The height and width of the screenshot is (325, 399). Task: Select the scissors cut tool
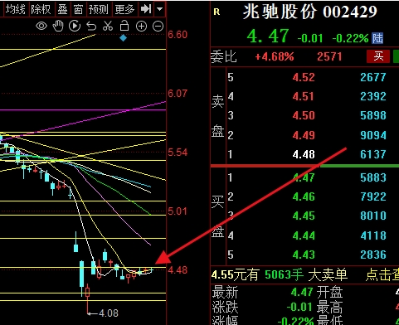pyautogui.click(x=108, y=26)
